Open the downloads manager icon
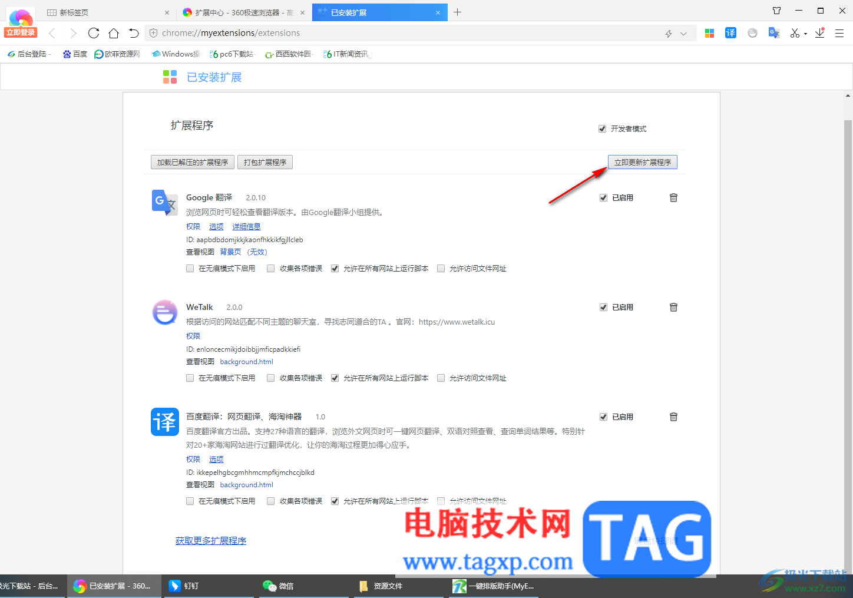 pos(820,33)
